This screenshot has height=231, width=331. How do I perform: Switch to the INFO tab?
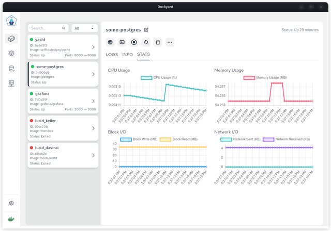(128, 55)
